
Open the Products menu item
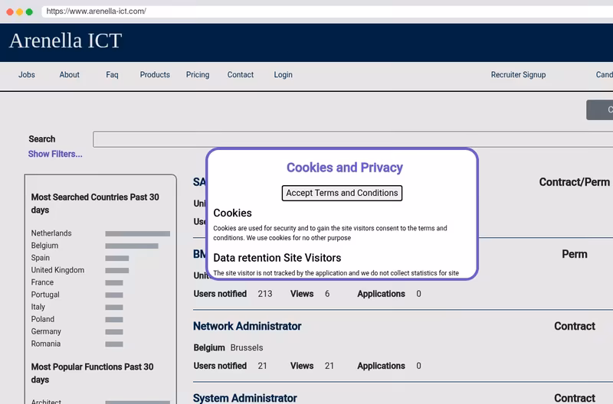pyautogui.click(x=155, y=74)
